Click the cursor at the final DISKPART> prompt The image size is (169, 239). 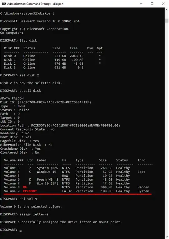[x=20, y=231]
